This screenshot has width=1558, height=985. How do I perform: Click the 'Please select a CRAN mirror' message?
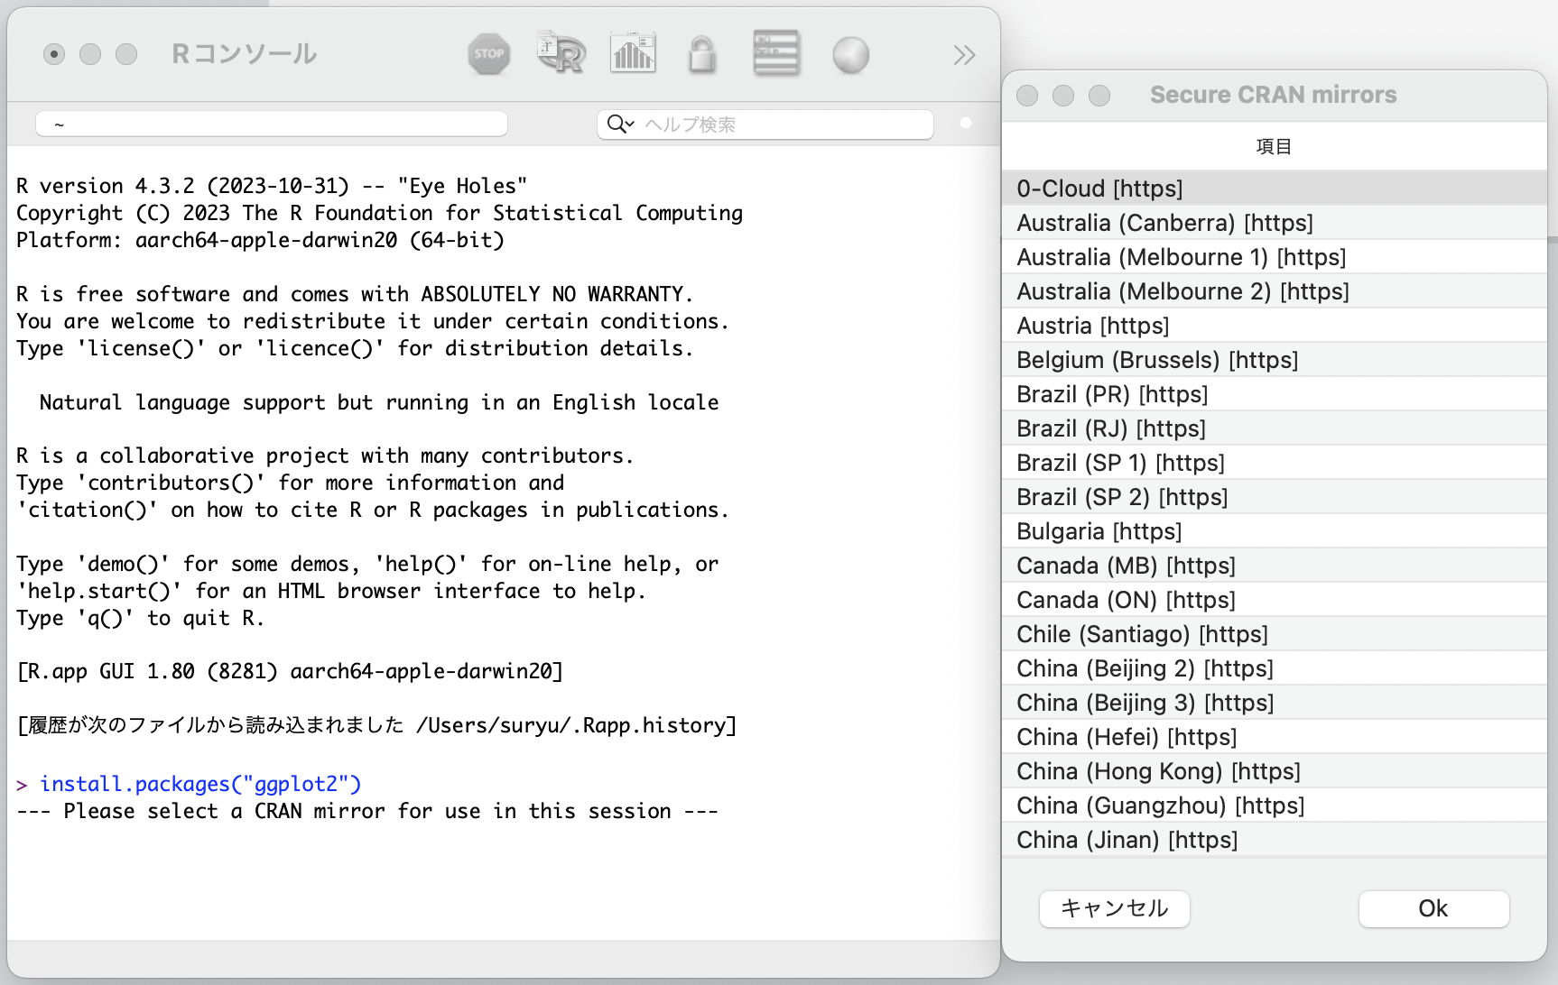coord(367,811)
